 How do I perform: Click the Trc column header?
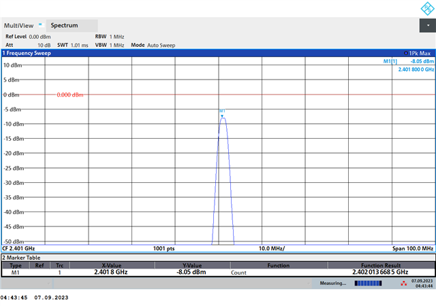point(59,265)
